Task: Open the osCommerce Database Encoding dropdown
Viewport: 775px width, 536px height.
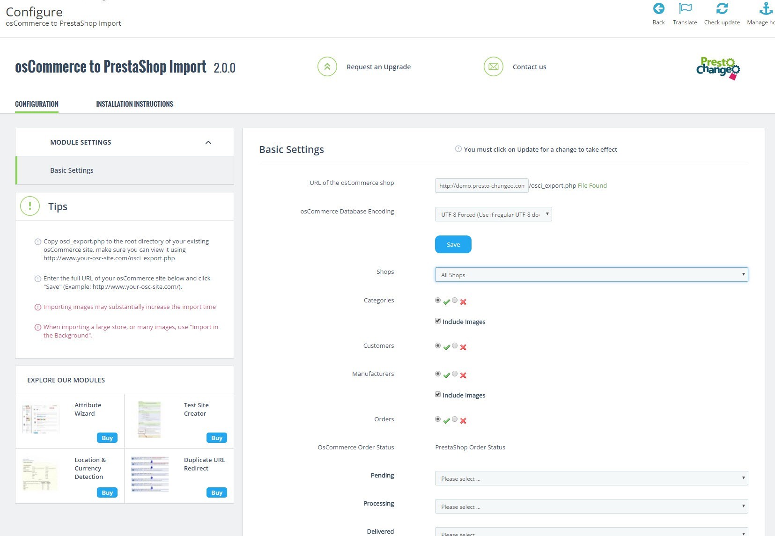Action: click(494, 214)
